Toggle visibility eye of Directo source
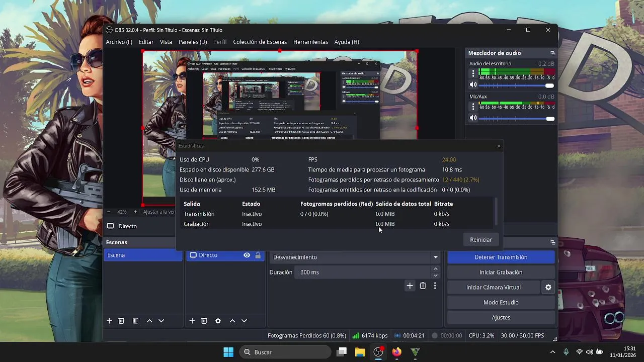The width and height of the screenshot is (644, 362). [247, 255]
